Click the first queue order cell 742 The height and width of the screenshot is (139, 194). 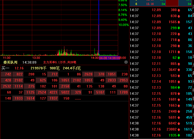[x=6, y=74]
